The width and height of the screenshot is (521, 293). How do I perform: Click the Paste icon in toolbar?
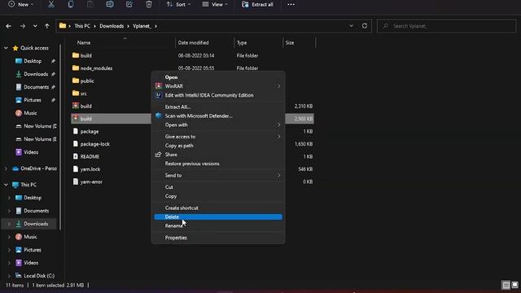90,4
